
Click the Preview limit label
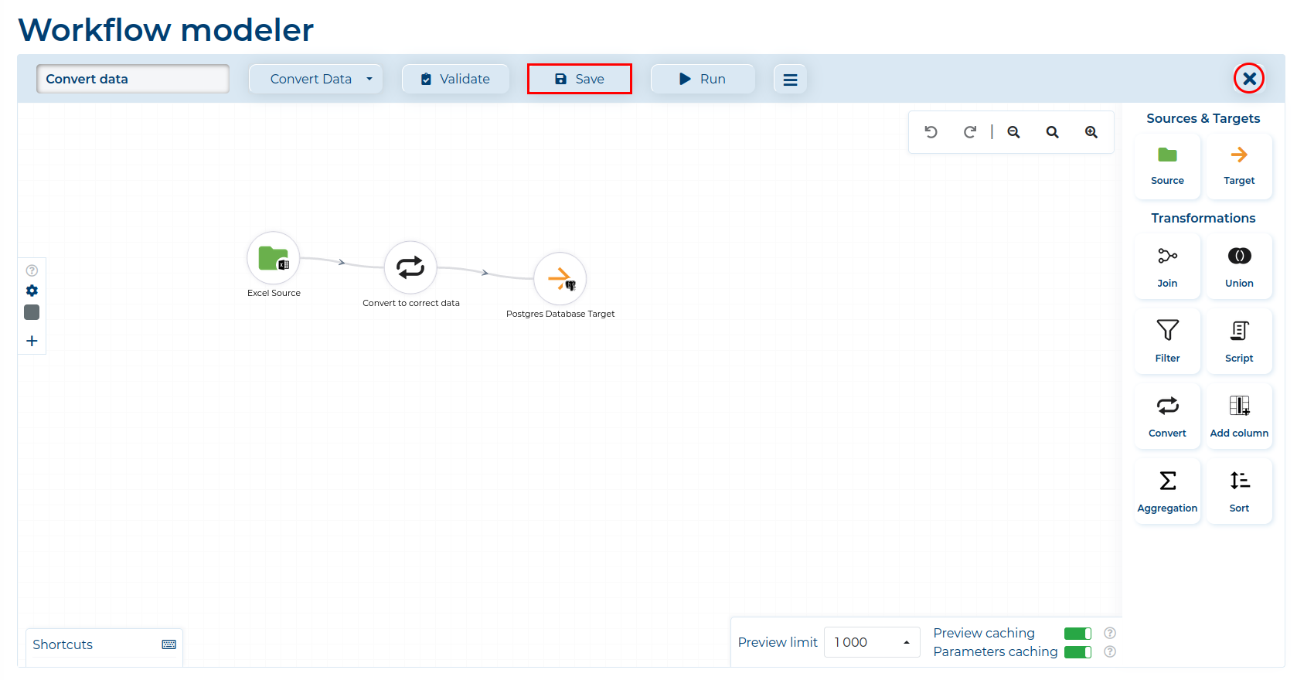(778, 642)
